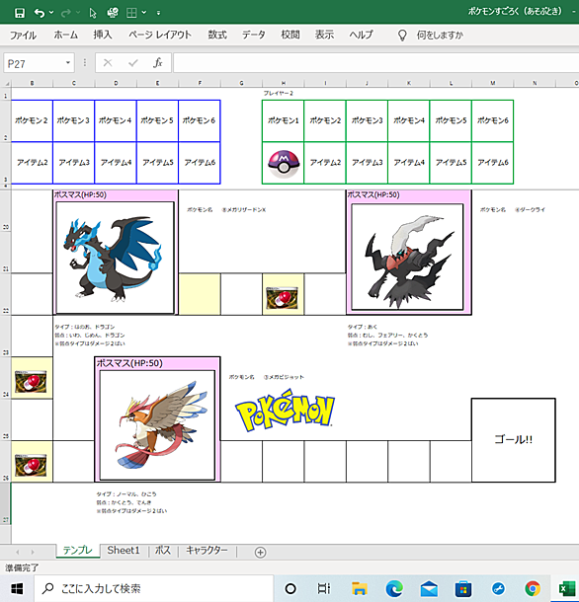The image size is (579, 602).
Task: Open Cortana circle icon on taskbar
Action: pos(290,588)
